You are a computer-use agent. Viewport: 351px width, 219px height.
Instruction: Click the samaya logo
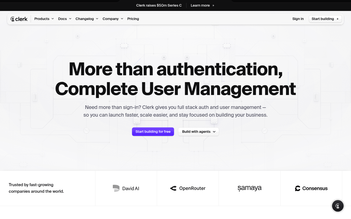[250, 188]
